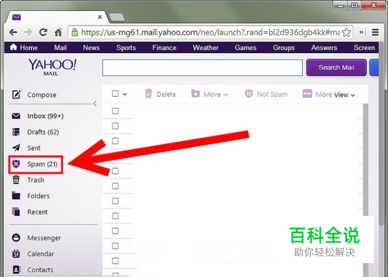Collapse the sidebar with the chevron
388x277 pixels.
click(x=95, y=104)
